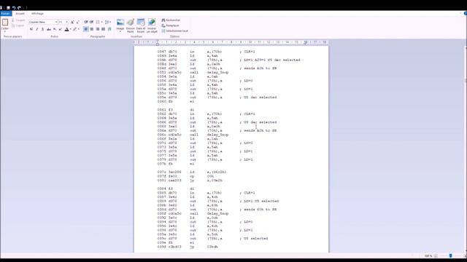Viewport: 467px width, 262px height.
Task: Click Rechercher to find text
Action: [x=171, y=20]
